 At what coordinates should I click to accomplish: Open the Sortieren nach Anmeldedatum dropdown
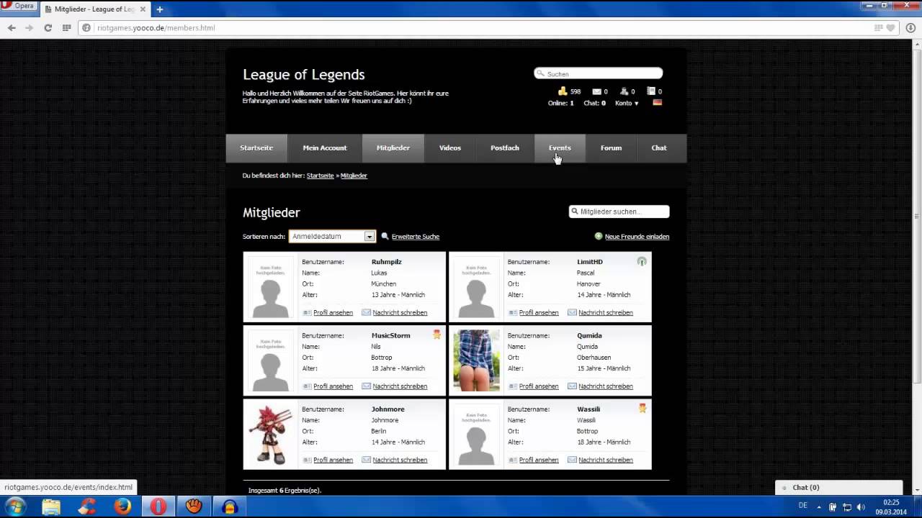332,236
